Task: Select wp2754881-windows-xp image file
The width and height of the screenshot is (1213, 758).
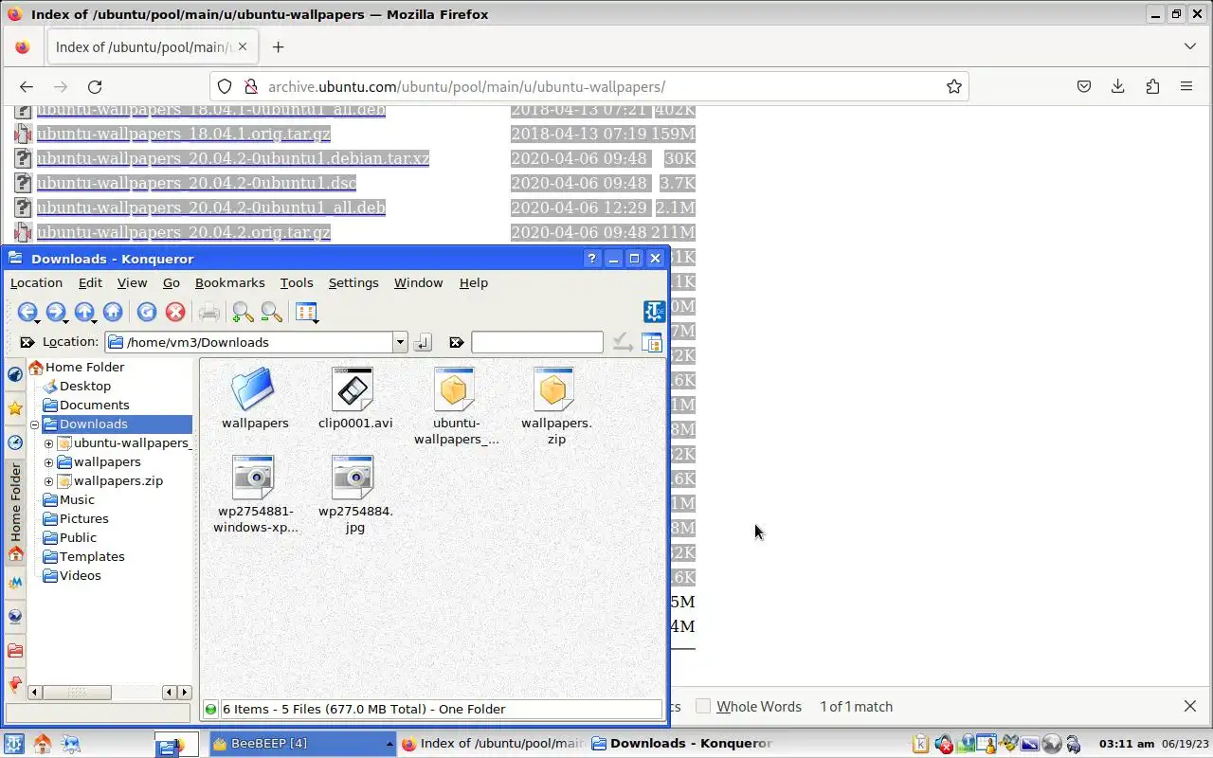Action: pos(253,477)
